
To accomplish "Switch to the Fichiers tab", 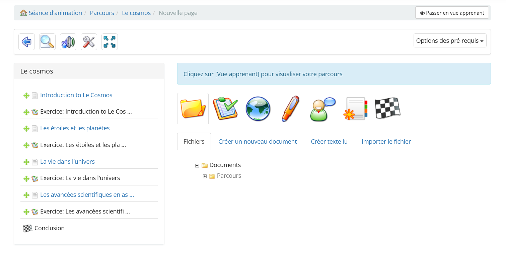I will tap(194, 141).
